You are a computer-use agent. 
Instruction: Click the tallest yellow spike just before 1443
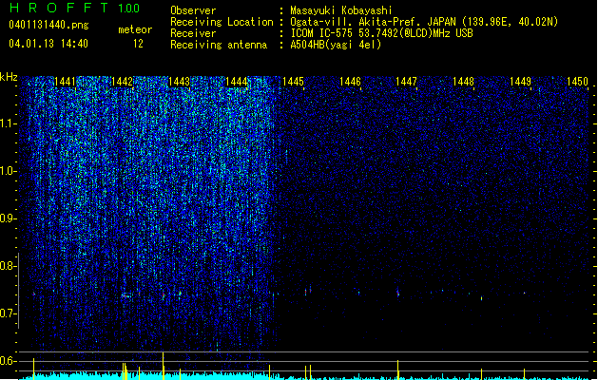(x=164, y=366)
